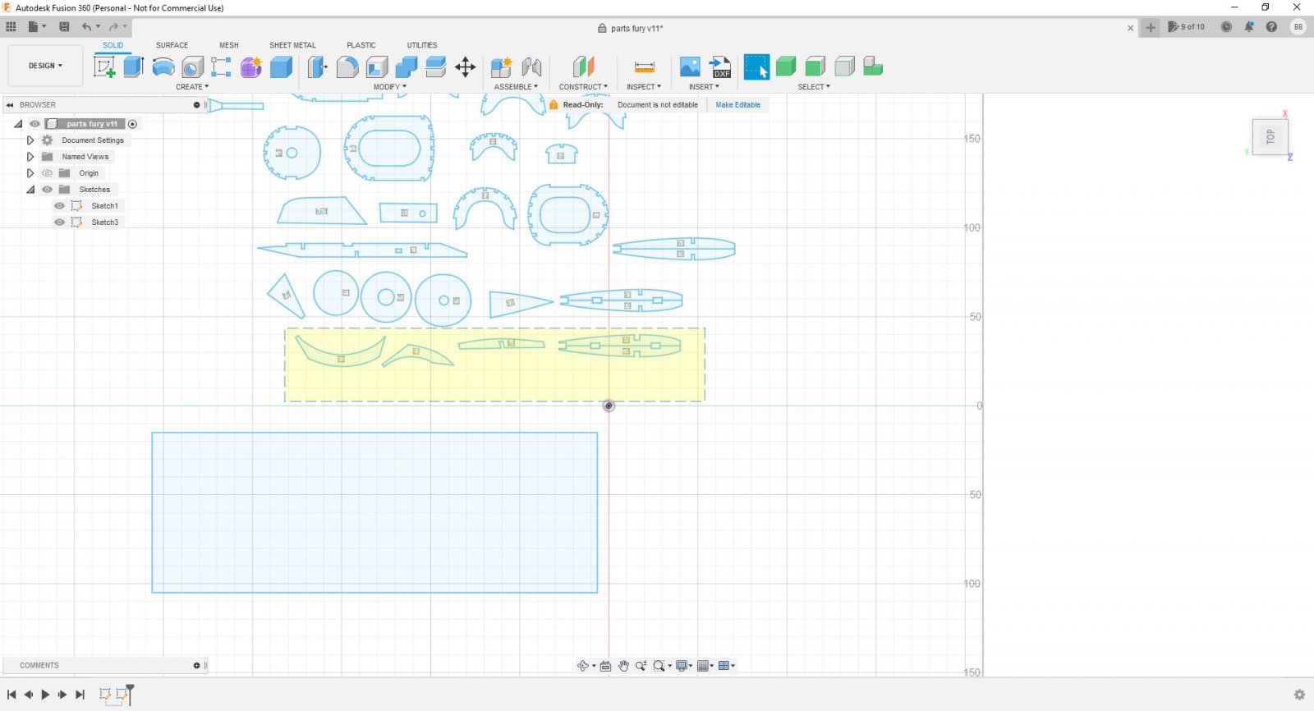Activate the parts fury v11 component radio button
1314x711 pixels.
(132, 124)
